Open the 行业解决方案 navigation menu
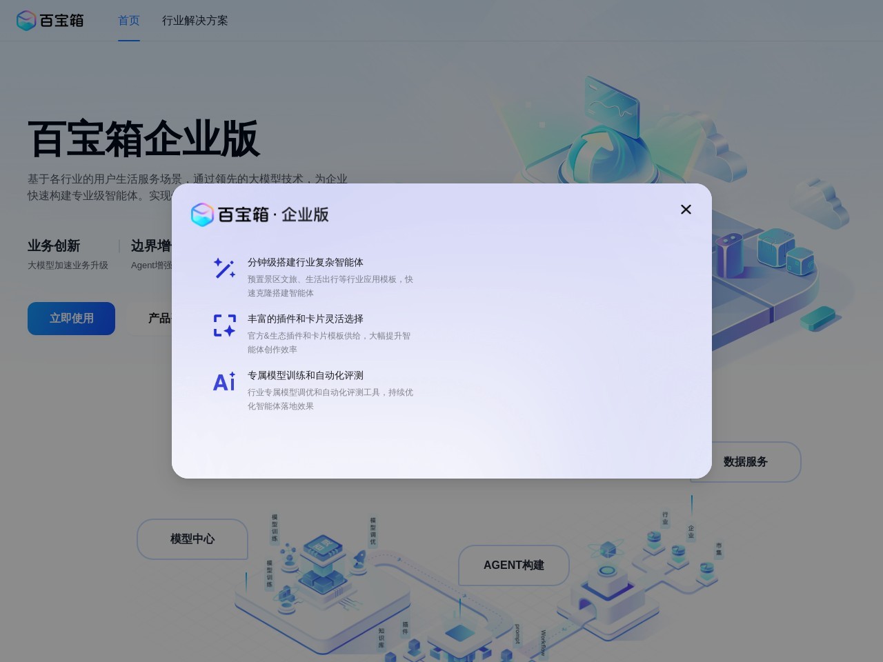The width and height of the screenshot is (883, 662). coord(195,21)
